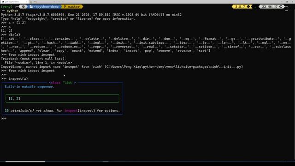Close the terminal window
Viewport: 295px width, 166px height.
[x=292, y=2]
